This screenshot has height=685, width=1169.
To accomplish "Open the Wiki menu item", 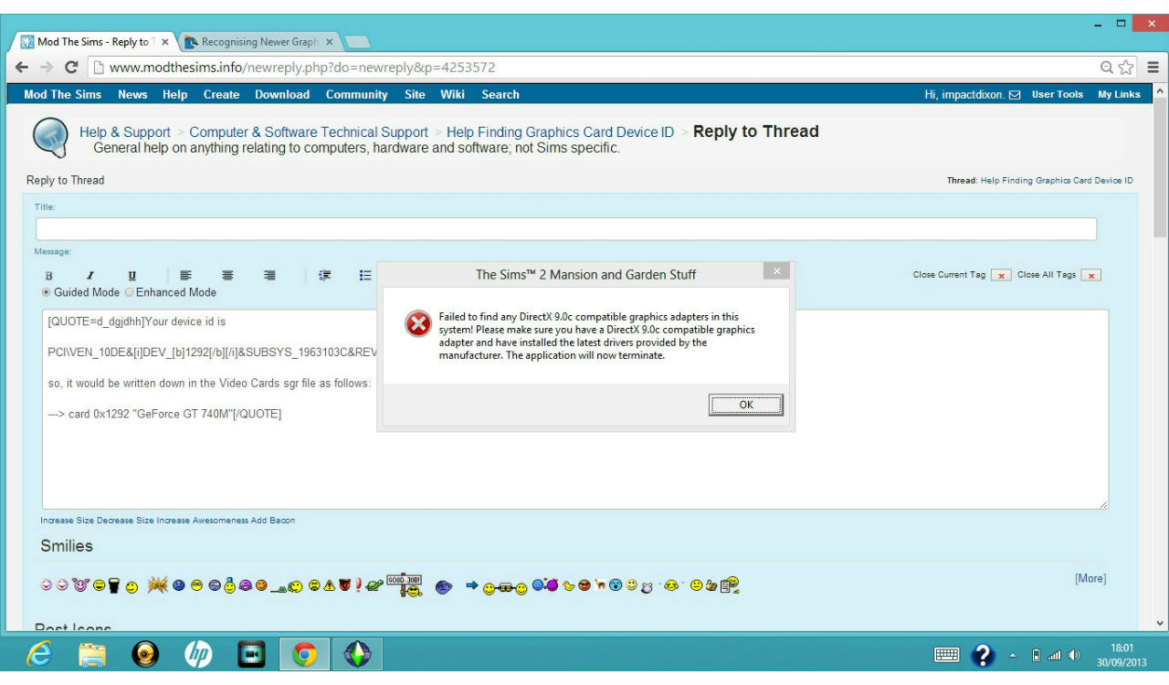I will [452, 94].
